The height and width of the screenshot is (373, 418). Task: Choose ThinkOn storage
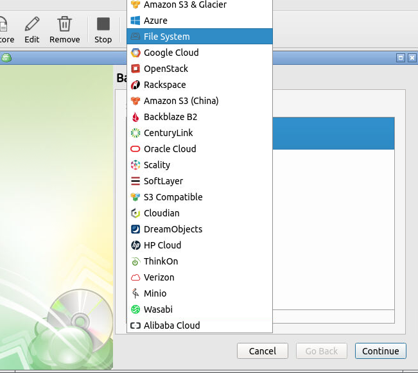[200, 261]
